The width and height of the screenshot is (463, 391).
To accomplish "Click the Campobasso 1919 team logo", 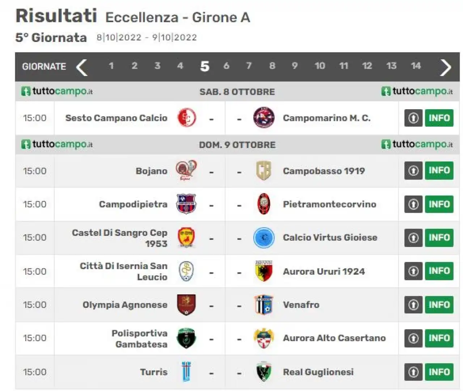I will [x=264, y=171].
